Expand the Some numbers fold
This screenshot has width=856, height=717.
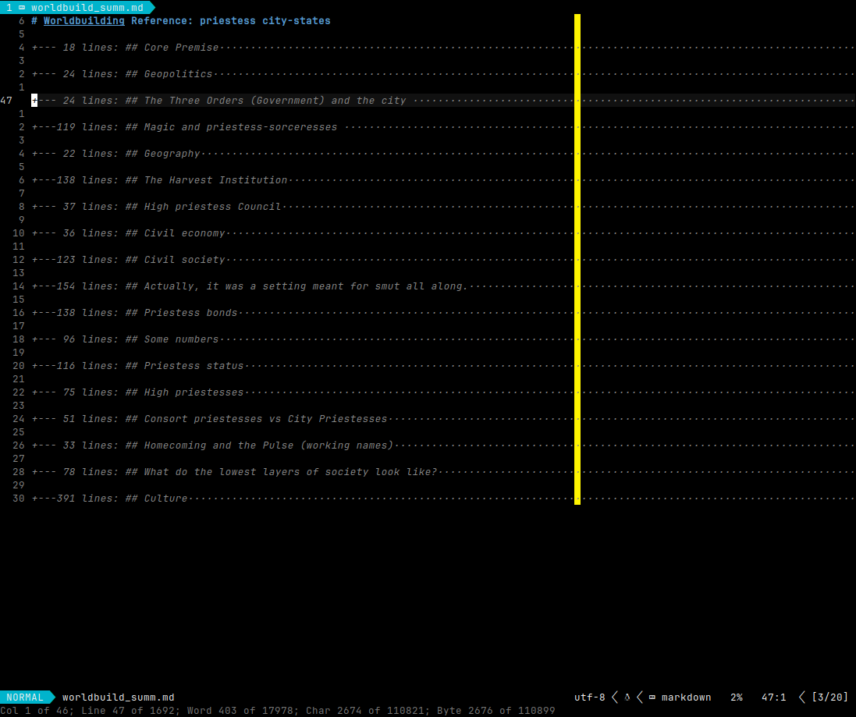443,339
